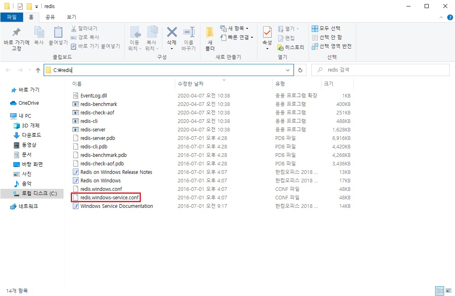The image size is (455, 296).
Task: Click the 새 폴더 icon
Action: click(x=210, y=32)
